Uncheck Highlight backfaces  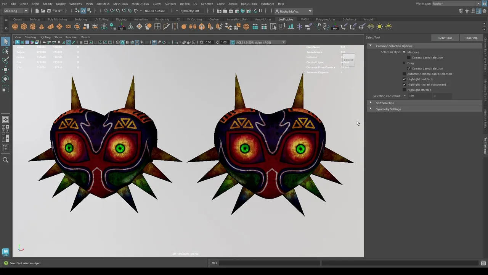[x=405, y=79]
